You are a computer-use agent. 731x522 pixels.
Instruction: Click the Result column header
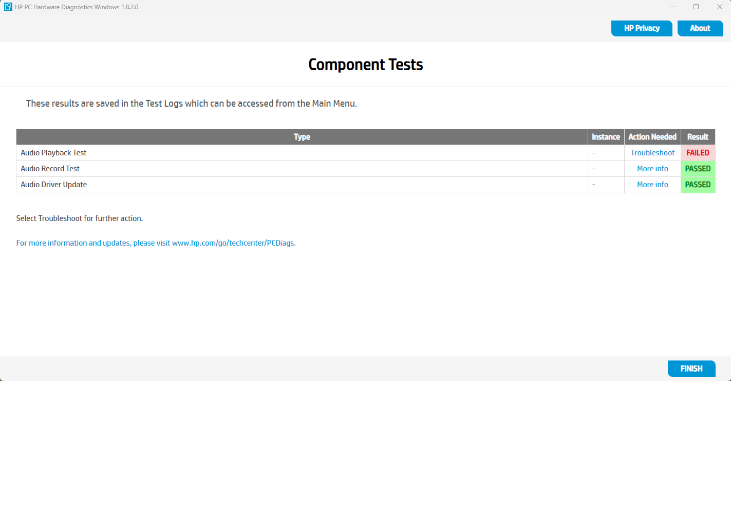click(698, 137)
